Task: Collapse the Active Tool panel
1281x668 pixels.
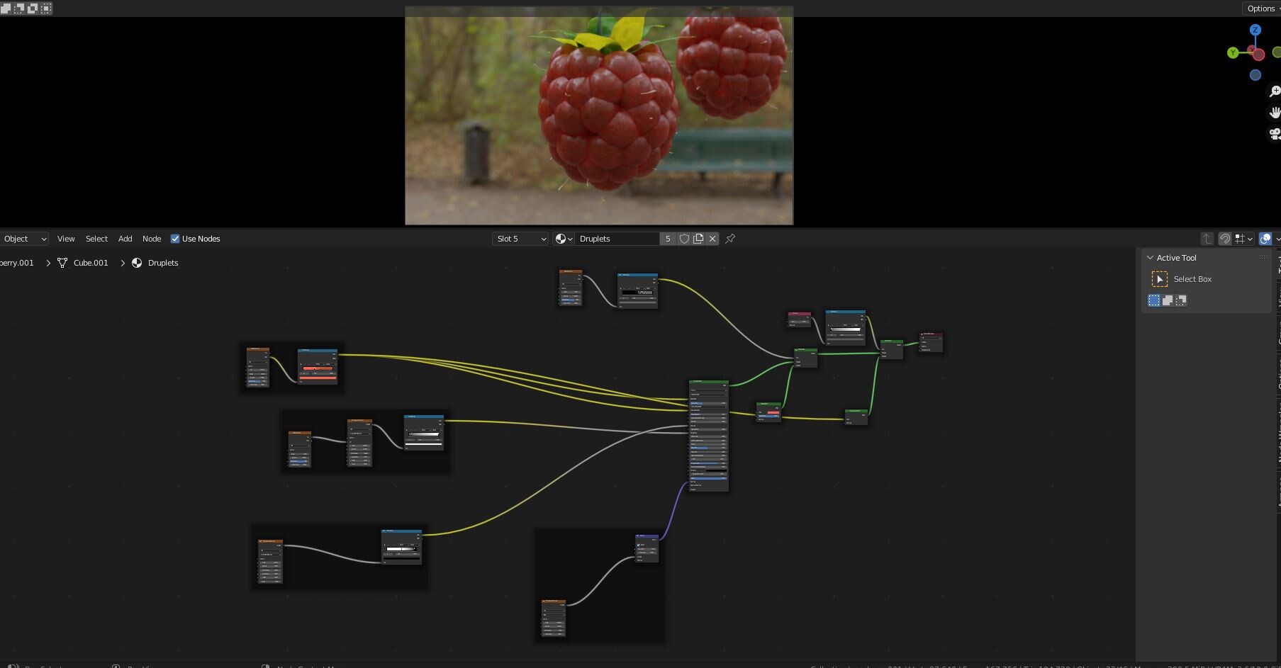Action: (x=1151, y=258)
